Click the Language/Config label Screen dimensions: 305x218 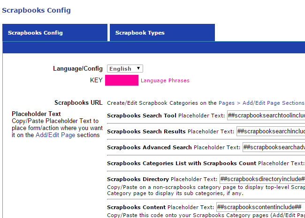[x=77, y=69]
